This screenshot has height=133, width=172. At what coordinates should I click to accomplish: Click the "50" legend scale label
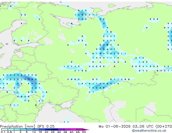[84, 132]
